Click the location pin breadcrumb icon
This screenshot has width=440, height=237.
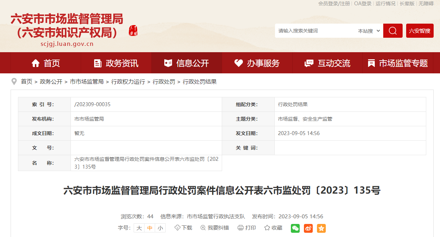click(x=14, y=81)
